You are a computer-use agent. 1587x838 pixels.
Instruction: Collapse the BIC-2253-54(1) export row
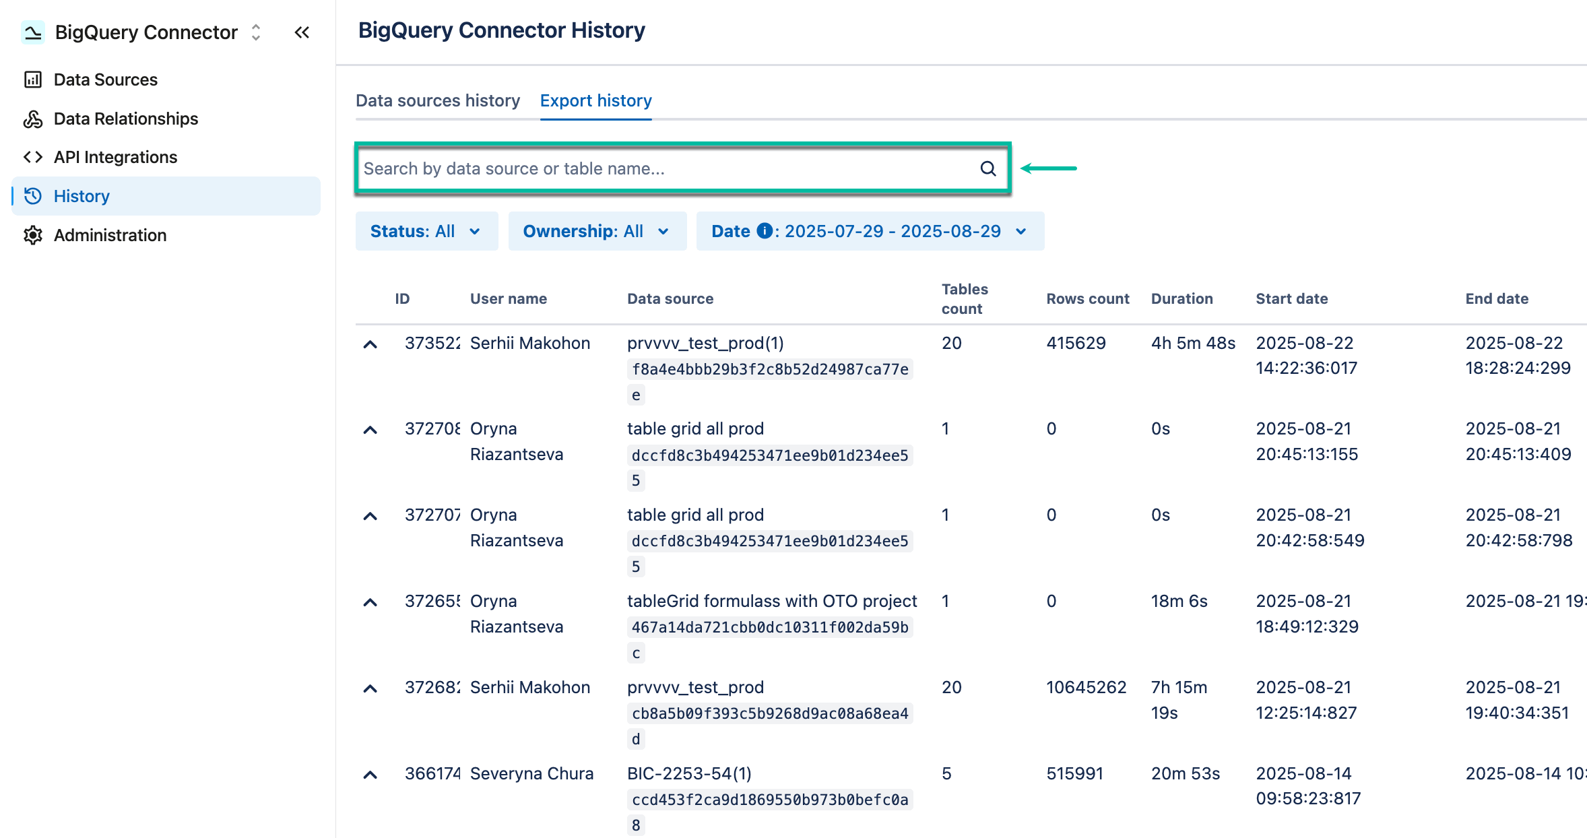[371, 773]
